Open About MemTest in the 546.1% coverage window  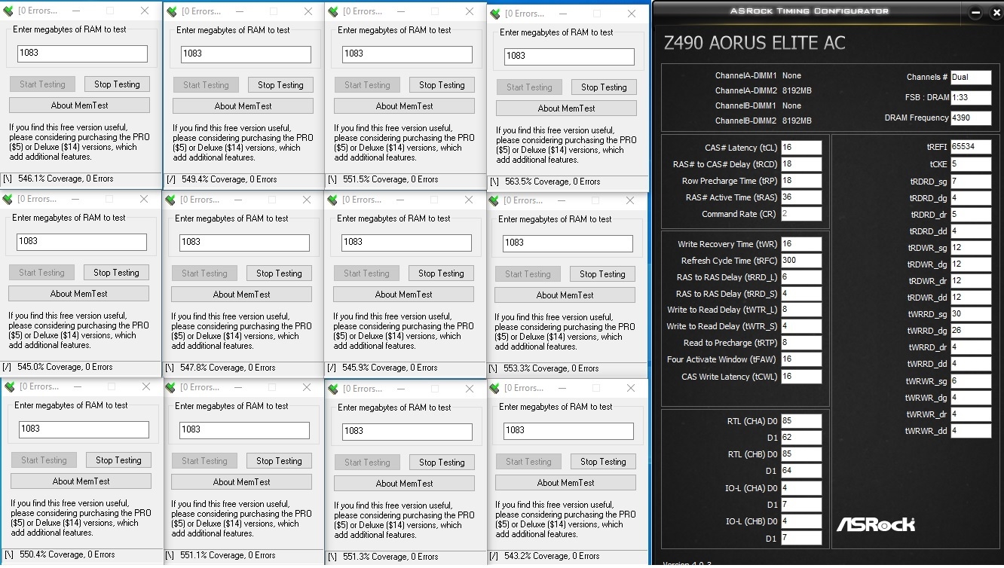(x=79, y=105)
